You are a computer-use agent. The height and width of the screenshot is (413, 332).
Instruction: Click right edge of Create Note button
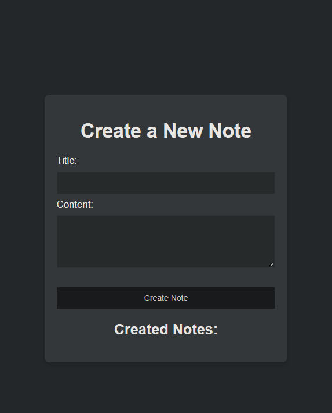pos(273,298)
